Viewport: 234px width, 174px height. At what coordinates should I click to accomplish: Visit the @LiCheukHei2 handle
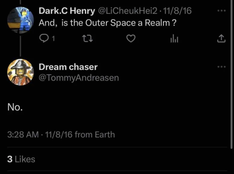[x=126, y=11]
